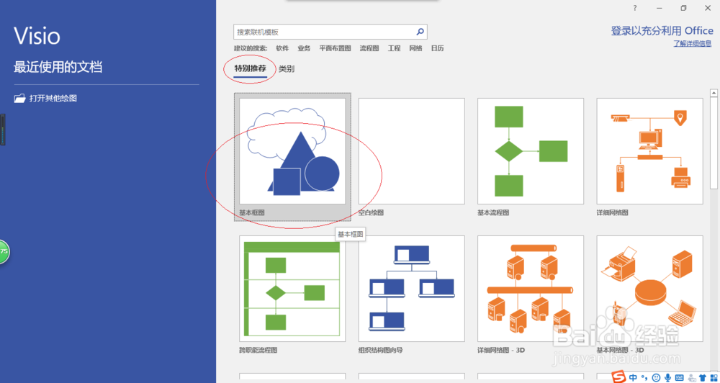
Task: Click the 软件 suggested search link
Action: pos(282,48)
